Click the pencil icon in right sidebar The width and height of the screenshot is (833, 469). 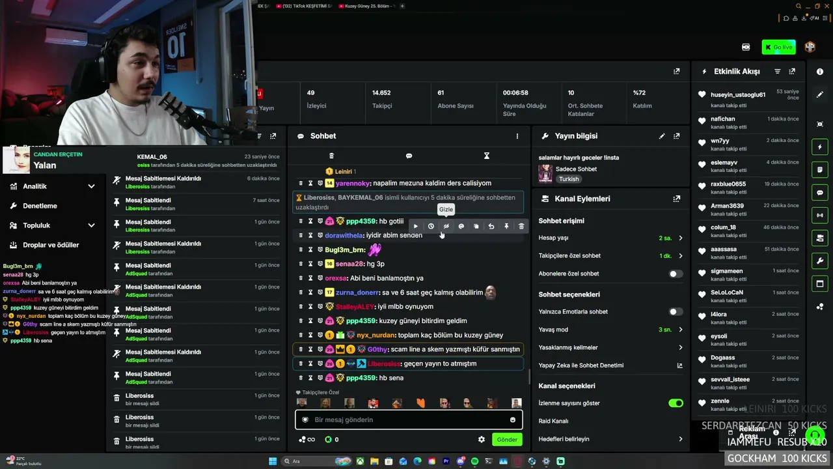tap(820, 94)
